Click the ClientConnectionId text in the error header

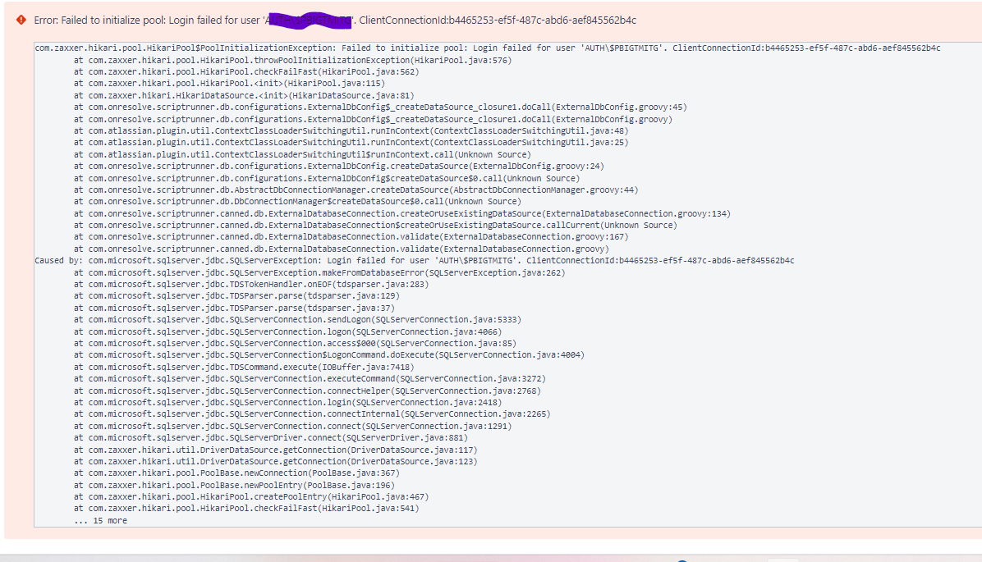click(498, 20)
